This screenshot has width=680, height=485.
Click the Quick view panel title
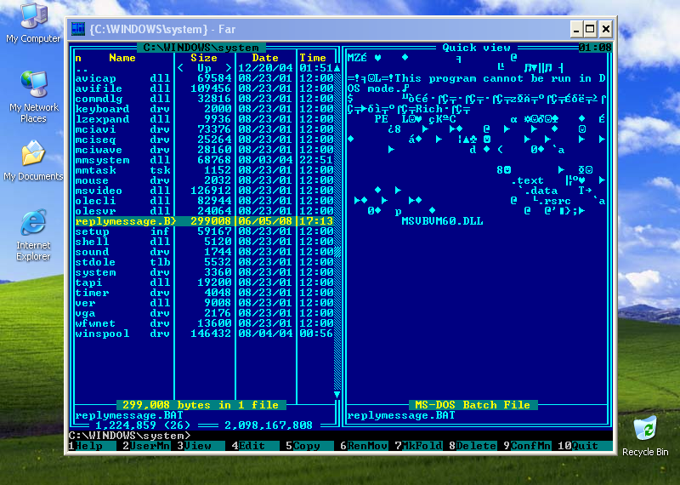pos(476,48)
